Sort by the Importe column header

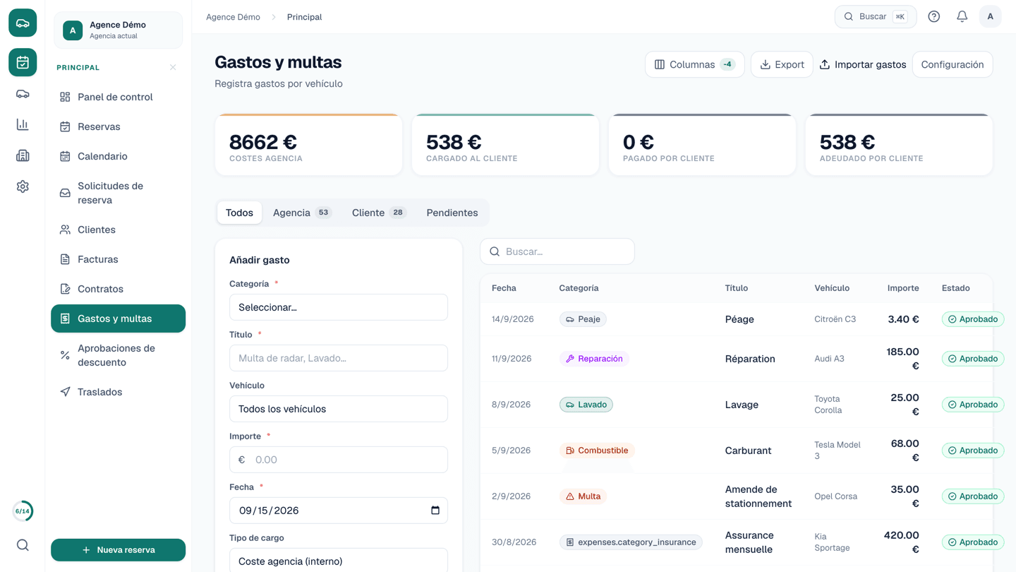pyautogui.click(x=903, y=288)
